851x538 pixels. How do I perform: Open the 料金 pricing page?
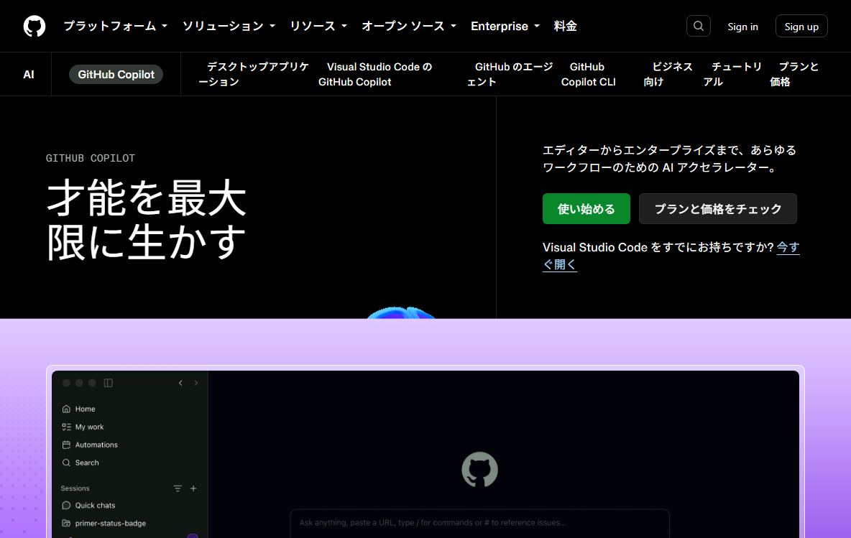[x=565, y=26]
